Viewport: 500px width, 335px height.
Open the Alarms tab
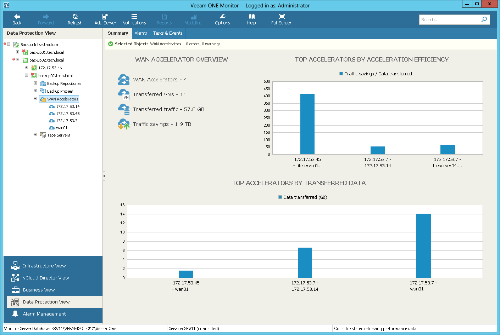pos(141,33)
